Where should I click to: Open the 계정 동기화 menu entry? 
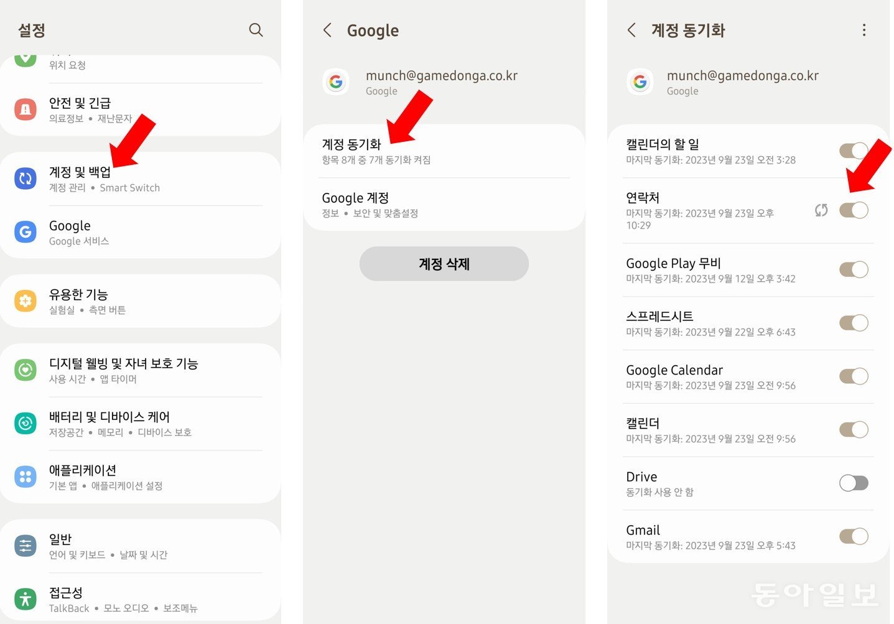point(444,151)
